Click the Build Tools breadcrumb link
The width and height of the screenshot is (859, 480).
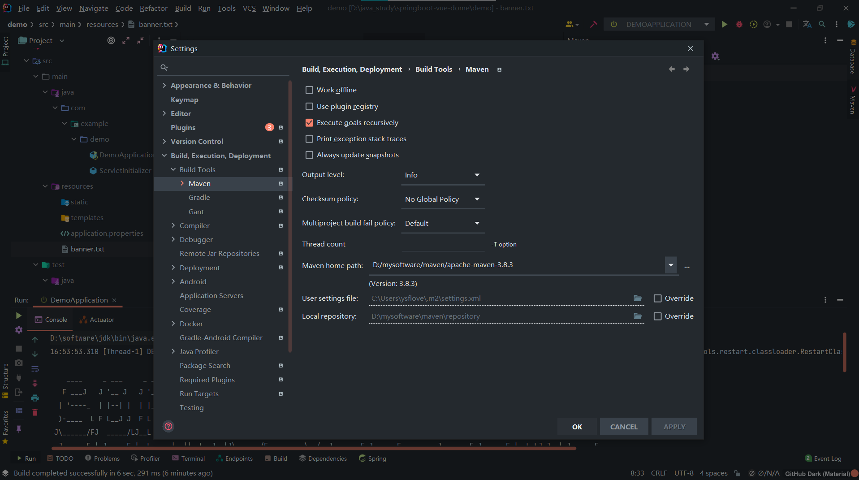(x=434, y=69)
